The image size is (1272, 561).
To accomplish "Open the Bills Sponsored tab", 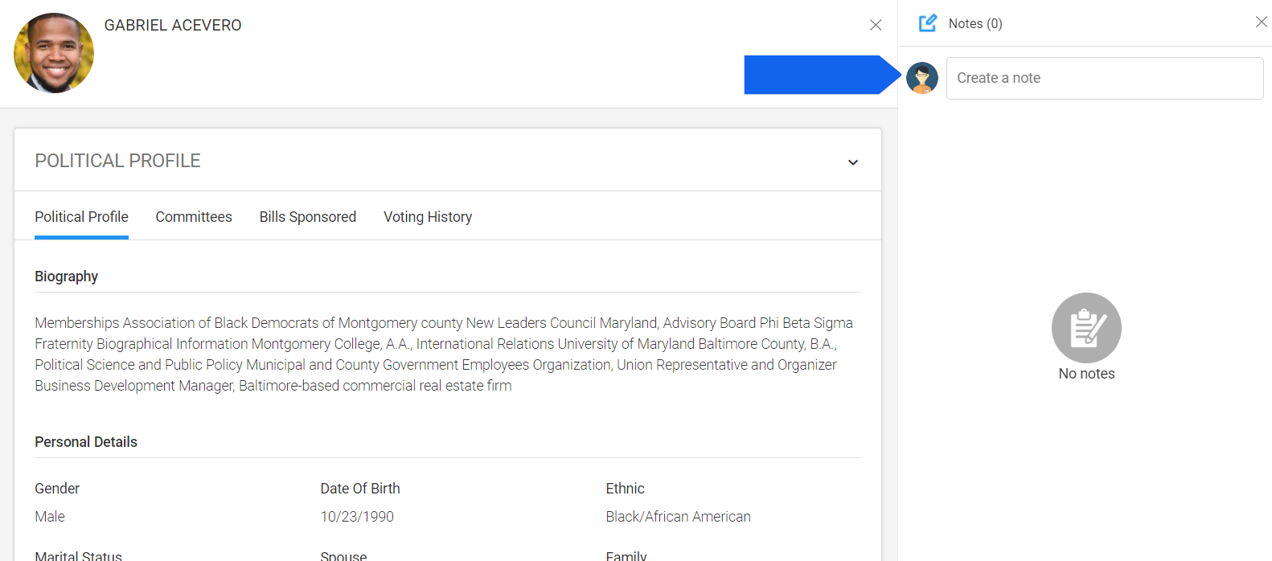I will (308, 217).
